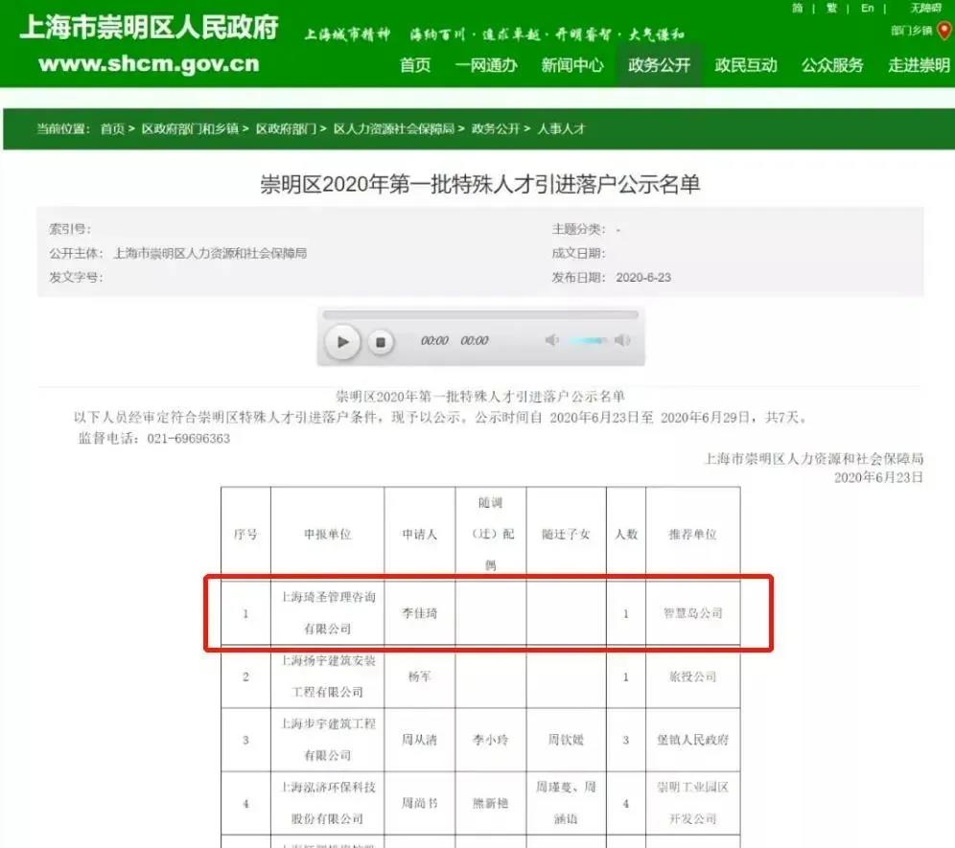The width and height of the screenshot is (955, 848).
Task: Open the 新闻中心 menu
Action: (571, 66)
